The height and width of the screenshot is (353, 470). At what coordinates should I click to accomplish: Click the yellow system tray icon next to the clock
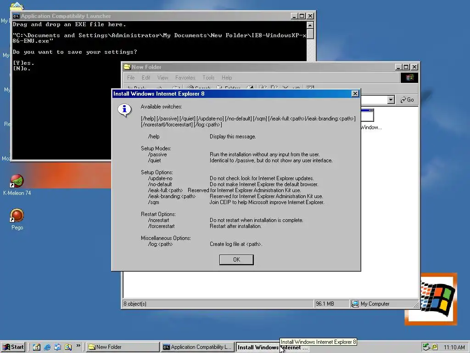[x=434, y=347]
